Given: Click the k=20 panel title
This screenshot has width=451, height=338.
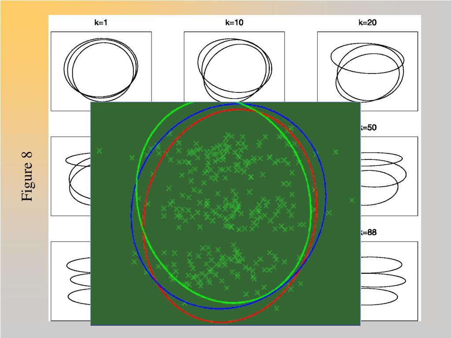Looking at the screenshot, I should click(x=367, y=22).
